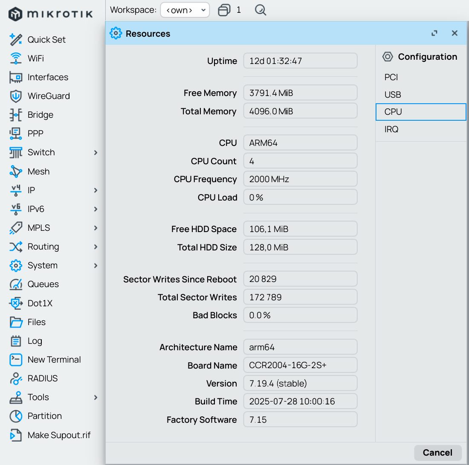Select the RADIUS icon
Screen dimensions: 469x465
(x=15, y=378)
